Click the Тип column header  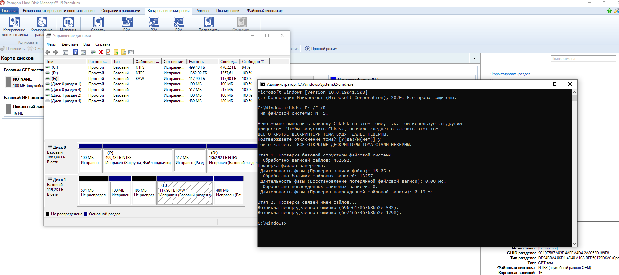(x=122, y=61)
